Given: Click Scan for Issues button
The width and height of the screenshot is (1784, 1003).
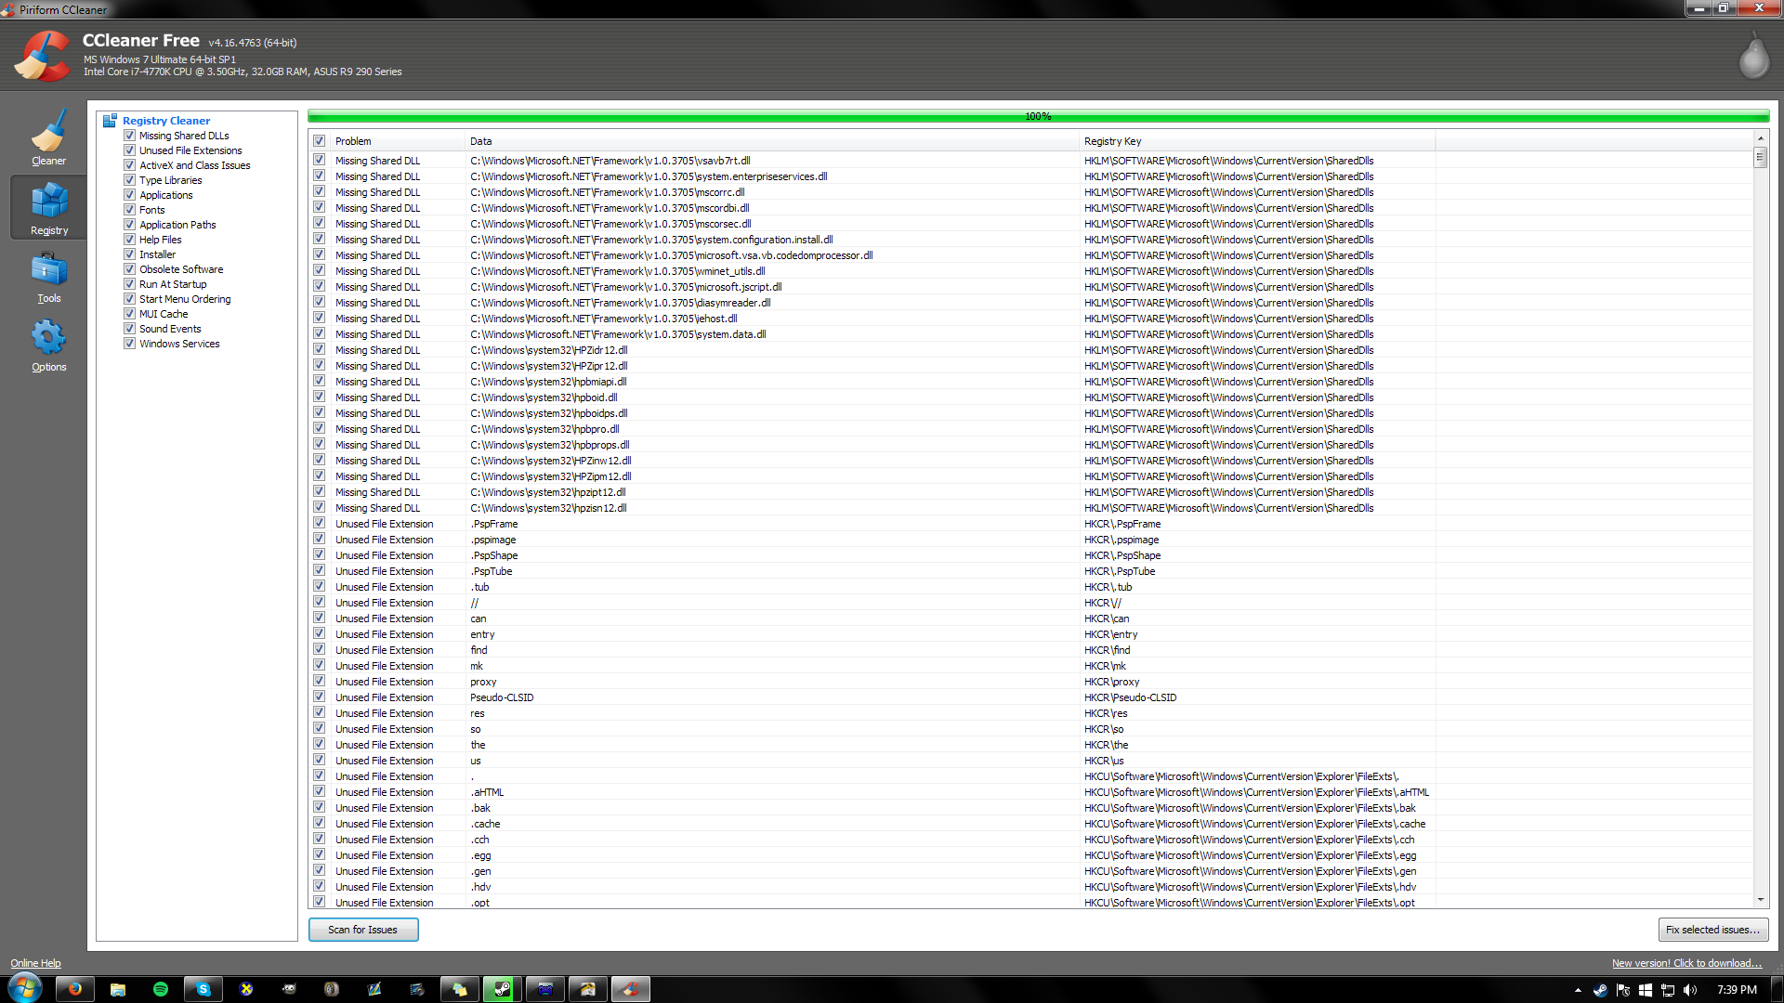Looking at the screenshot, I should pyautogui.click(x=363, y=930).
